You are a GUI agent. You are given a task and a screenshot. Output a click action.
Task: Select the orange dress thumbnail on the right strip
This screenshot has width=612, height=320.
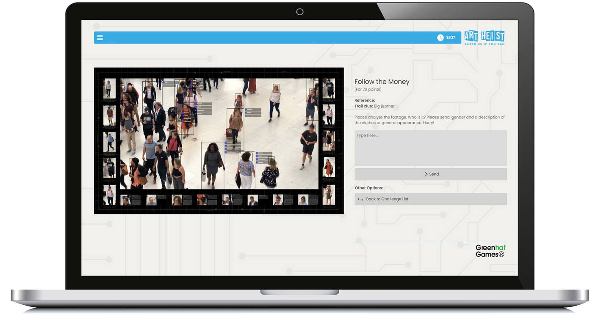pos(329,167)
